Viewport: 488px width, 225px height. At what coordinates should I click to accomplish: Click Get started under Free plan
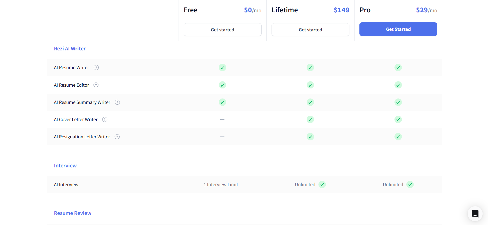click(222, 30)
